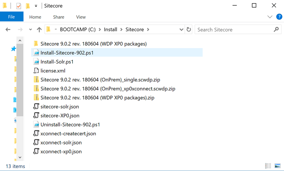This screenshot has height=171, width=284.
Task: Click the Properties quick access icon
Action: 19,6
